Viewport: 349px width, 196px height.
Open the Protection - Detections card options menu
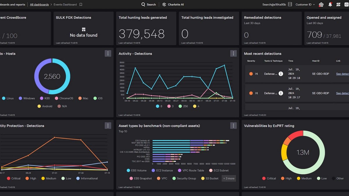tap(108, 125)
